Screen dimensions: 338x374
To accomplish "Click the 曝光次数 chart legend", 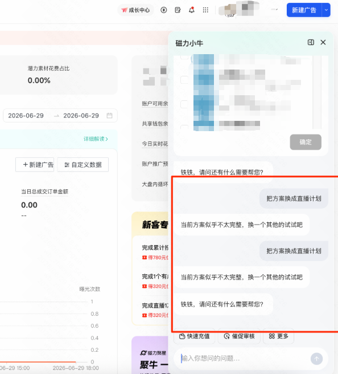I will pos(90,289).
